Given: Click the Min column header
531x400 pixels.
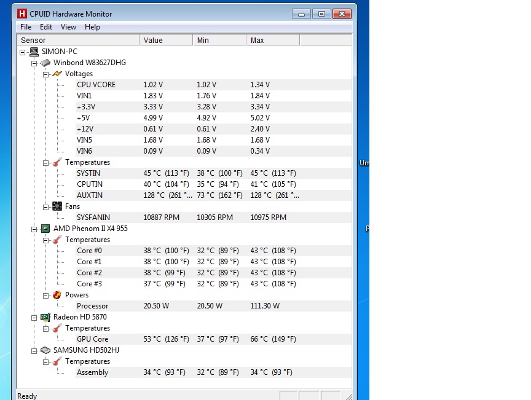Looking at the screenshot, I should pyautogui.click(x=219, y=40).
